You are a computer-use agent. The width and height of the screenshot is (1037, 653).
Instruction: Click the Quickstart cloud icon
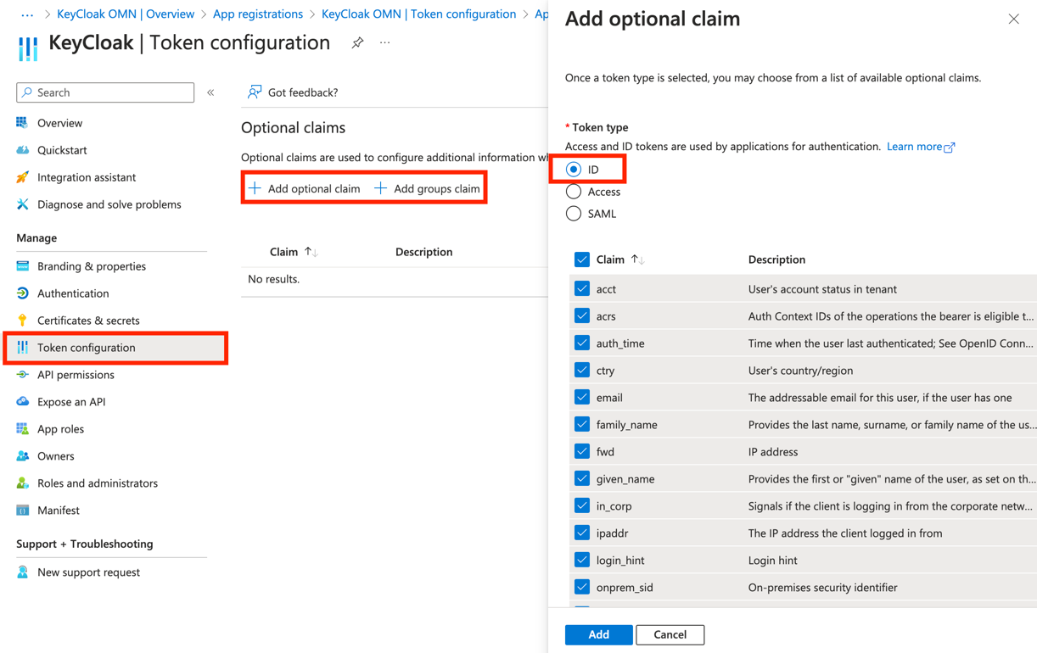pyautogui.click(x=23, y=150)
